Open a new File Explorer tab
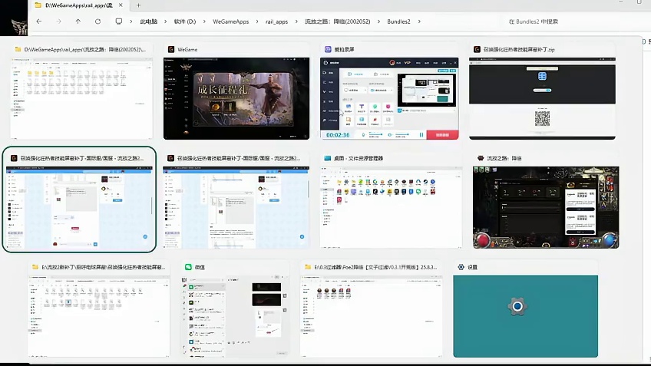 [138, 5]
